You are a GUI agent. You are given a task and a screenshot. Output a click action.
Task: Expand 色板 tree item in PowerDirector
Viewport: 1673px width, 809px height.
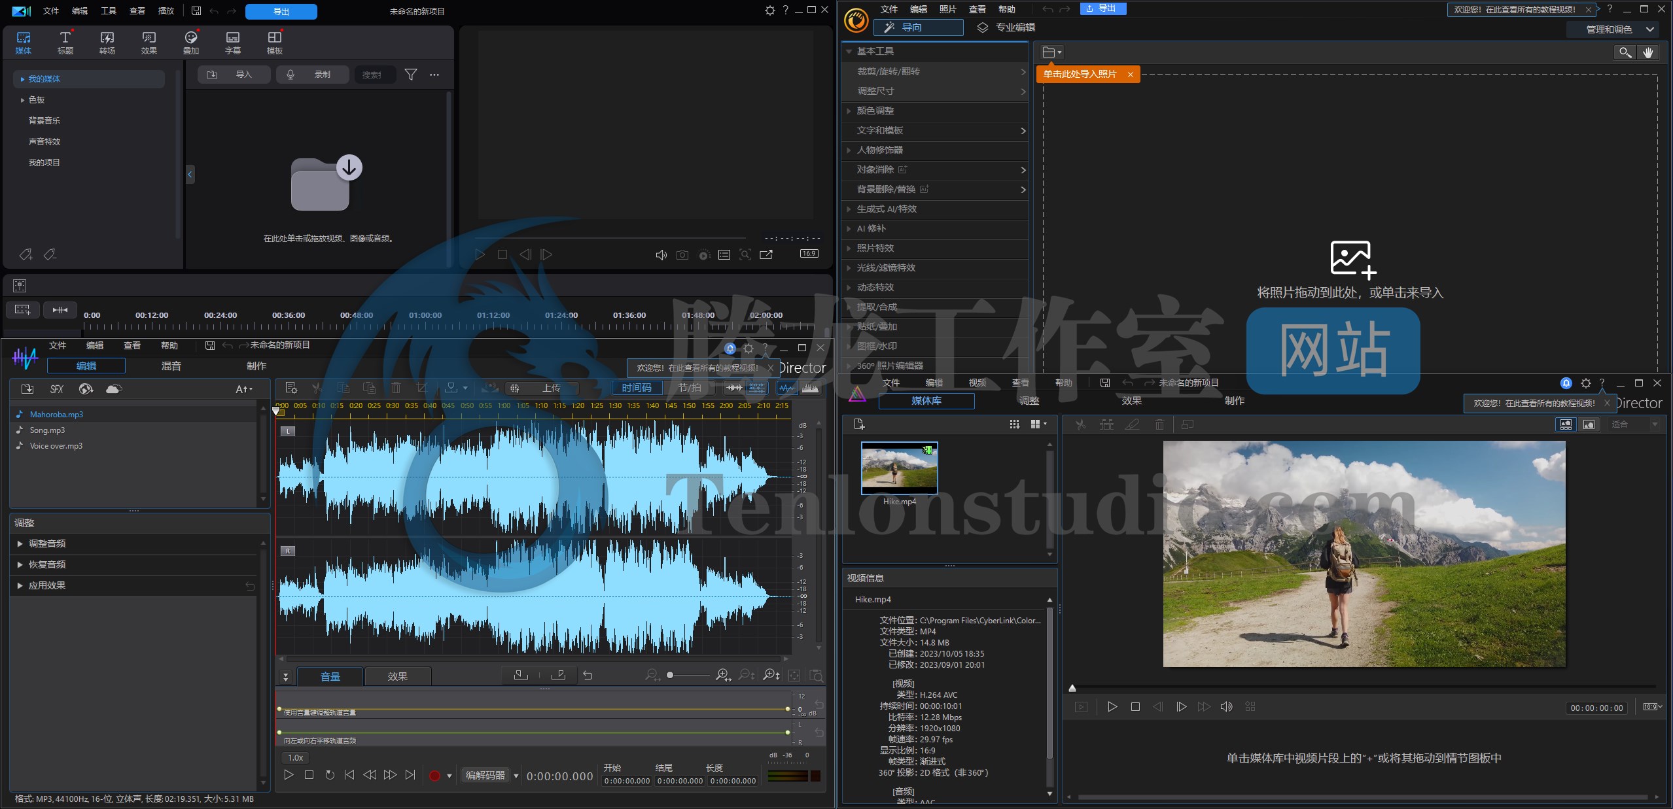pyautogui.click(x=22, y=100)
